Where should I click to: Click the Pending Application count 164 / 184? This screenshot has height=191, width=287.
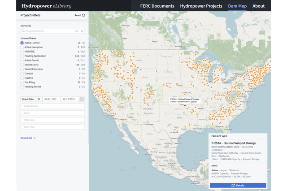[80, 56]
